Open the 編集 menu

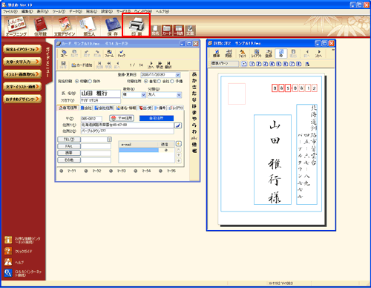point(27,11)
